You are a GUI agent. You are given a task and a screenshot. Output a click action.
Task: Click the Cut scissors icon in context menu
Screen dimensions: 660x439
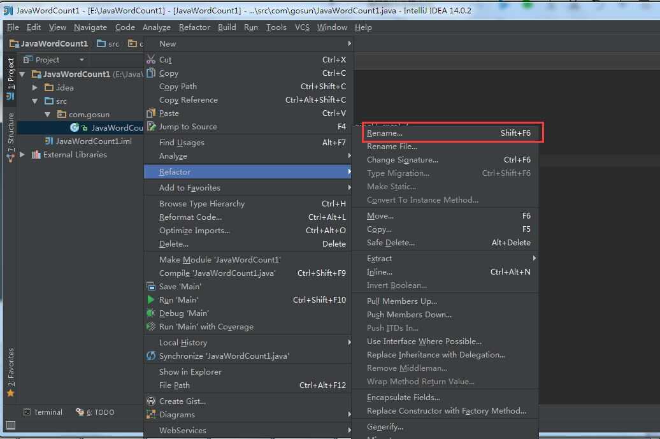151,59
